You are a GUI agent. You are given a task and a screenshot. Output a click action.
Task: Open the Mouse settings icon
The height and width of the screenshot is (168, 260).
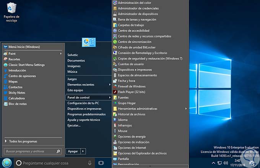click(115, 131)
